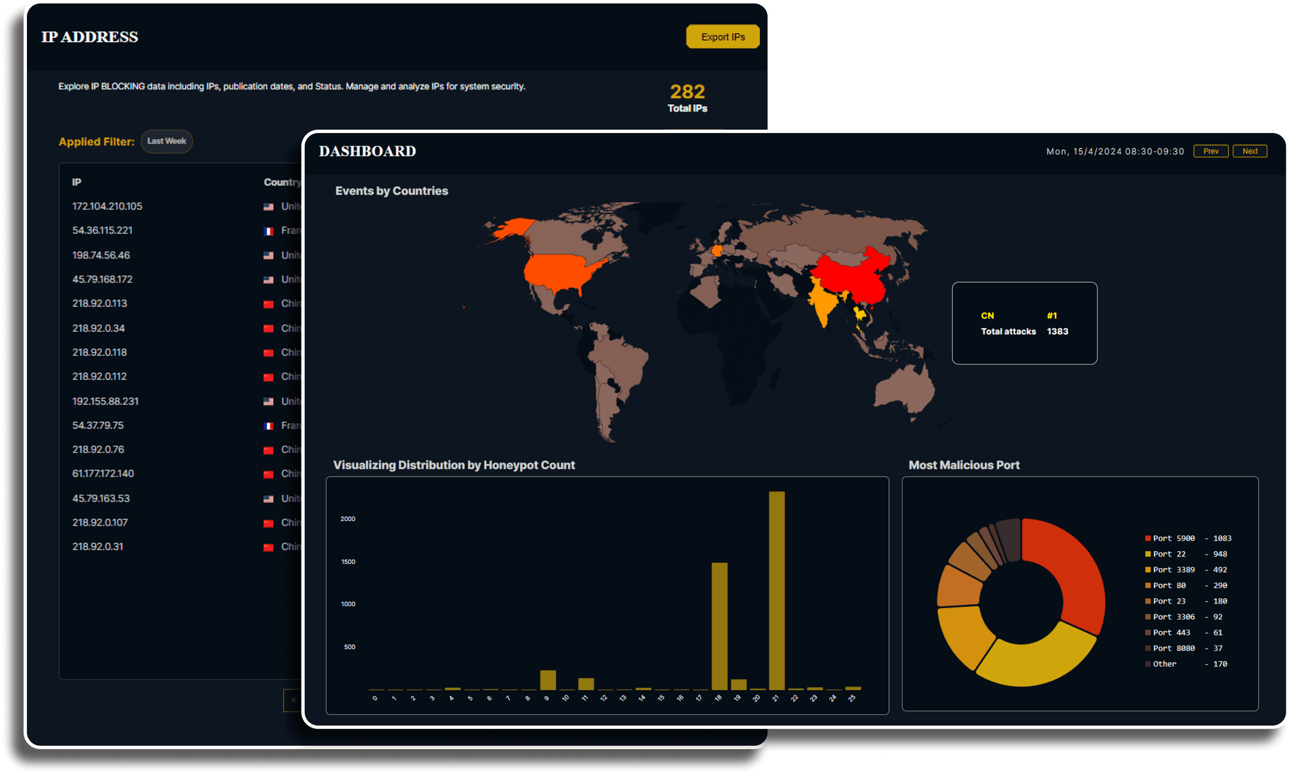Select the Port 22 legend entry
Screen dimensions: 1289x774
pos(1169,554)
